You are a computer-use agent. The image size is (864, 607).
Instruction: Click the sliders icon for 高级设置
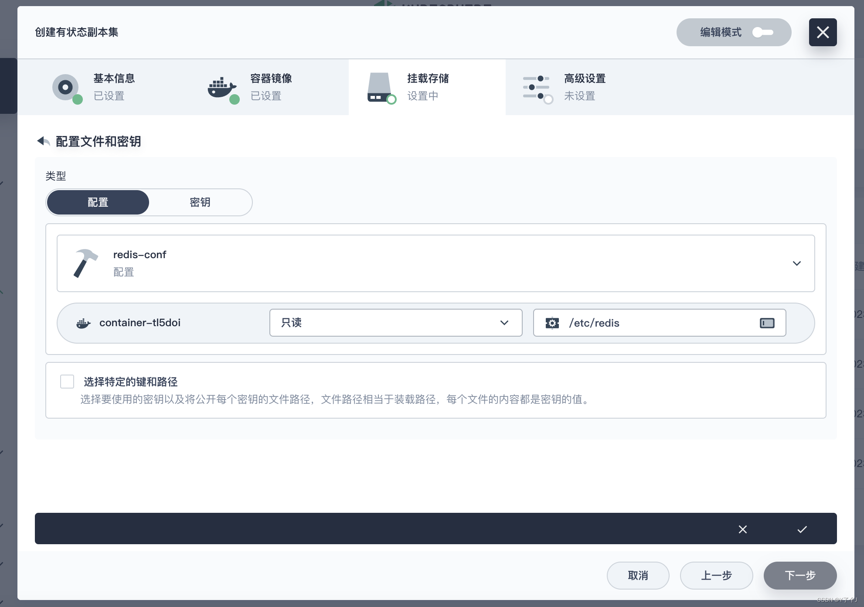tap(536, 87)
